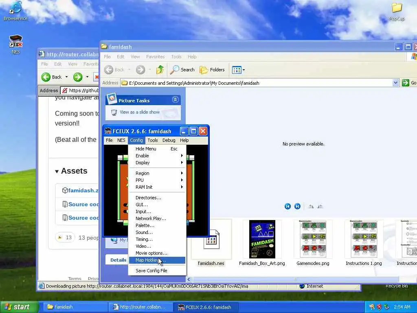
Task: Expand the Display submenu in Config
Action: pos(157,163)
